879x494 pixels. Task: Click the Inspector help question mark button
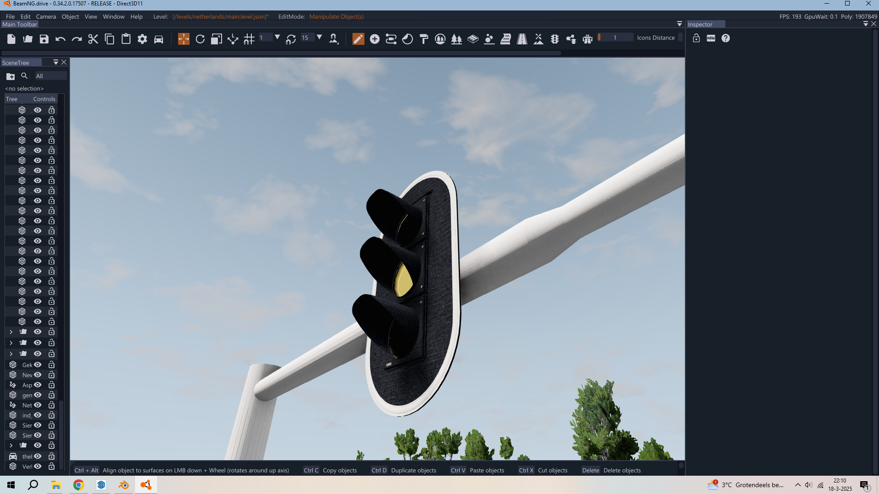click(726, 38)
